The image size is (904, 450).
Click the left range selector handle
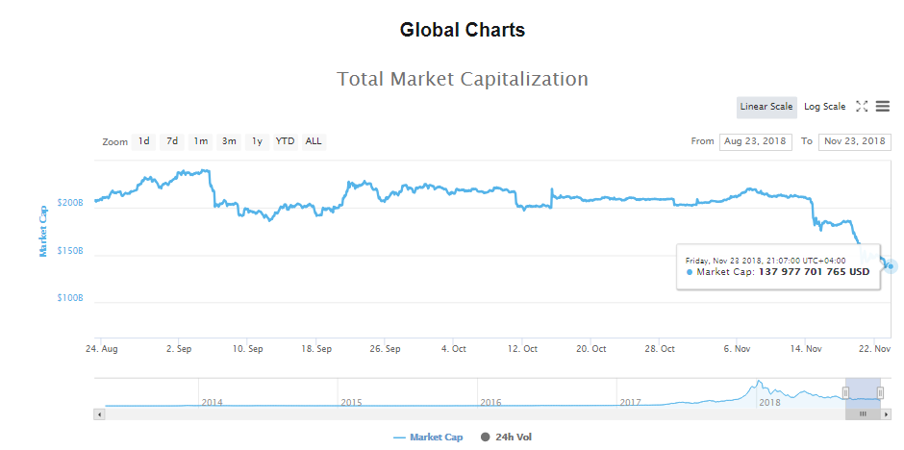(x=845, y=392)
